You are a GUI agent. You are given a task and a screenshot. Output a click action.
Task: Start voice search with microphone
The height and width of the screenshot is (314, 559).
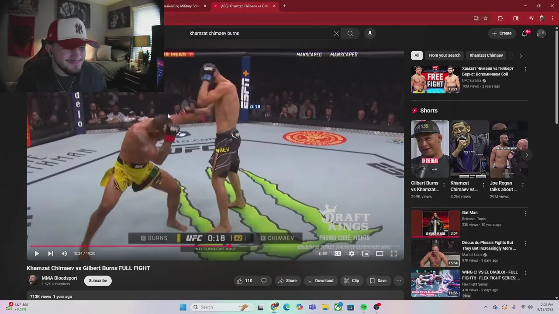pos(370,33)
